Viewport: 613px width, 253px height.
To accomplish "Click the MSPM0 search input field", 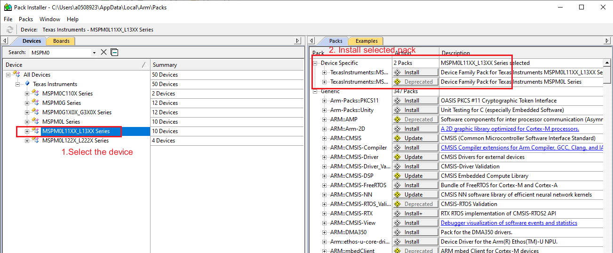I will 60,53.
